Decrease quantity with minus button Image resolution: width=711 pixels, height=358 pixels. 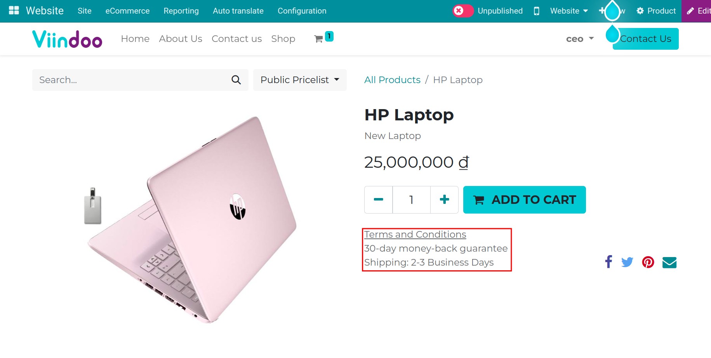[378, 200]
